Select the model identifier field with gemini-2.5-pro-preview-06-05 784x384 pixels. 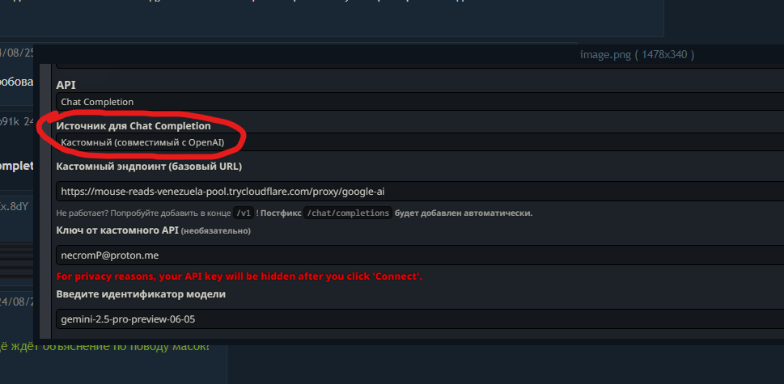click(x=420, y=319)
